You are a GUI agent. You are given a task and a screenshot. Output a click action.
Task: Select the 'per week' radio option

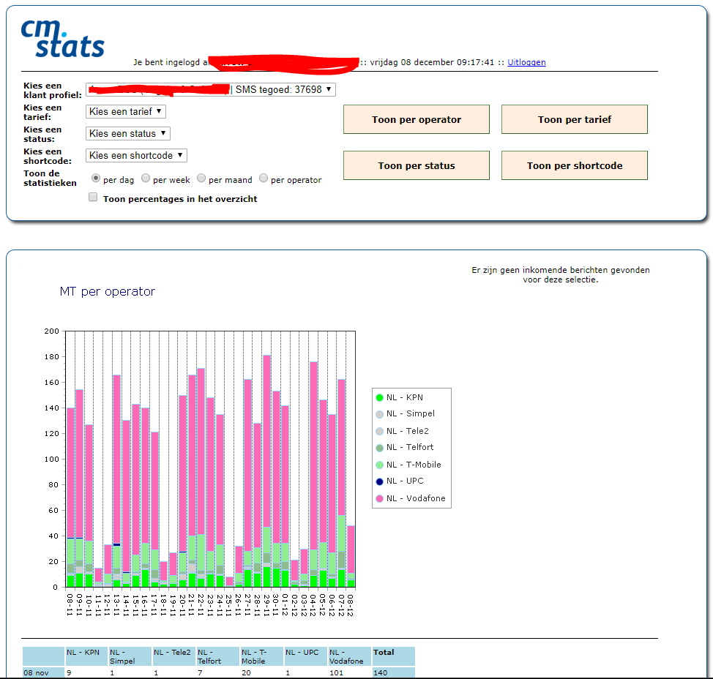[x=146, y=179]
